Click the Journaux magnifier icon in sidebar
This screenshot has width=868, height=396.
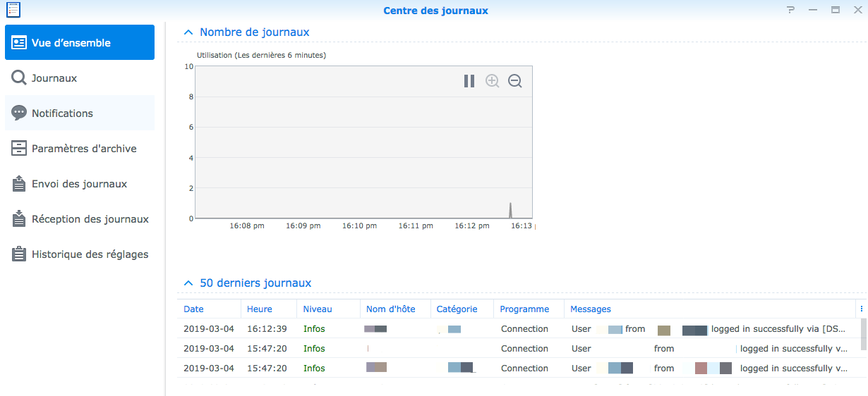(19, 78)
